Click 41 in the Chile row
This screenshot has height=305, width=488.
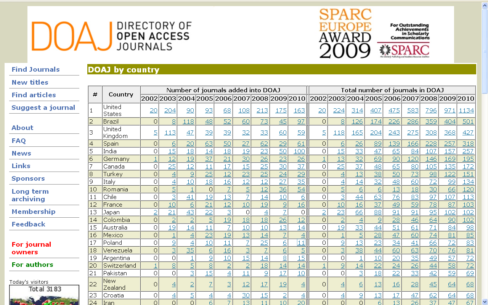[190, 197]
